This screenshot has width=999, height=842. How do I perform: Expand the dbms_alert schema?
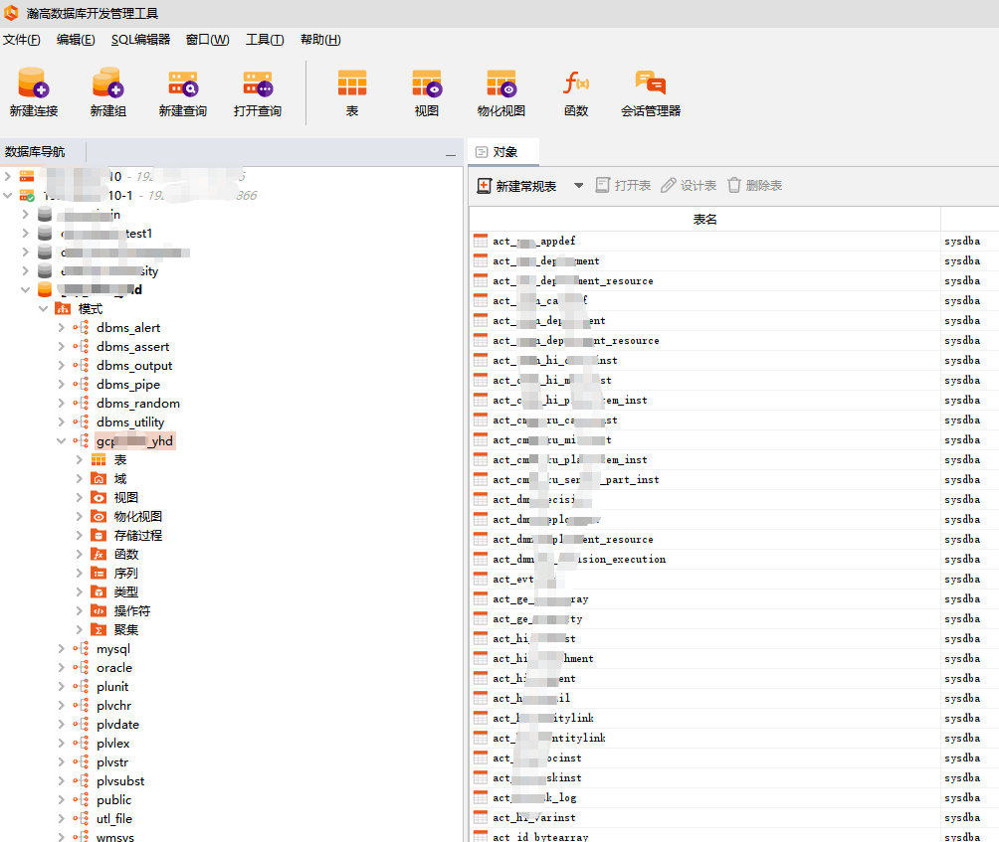pos(61,328)
